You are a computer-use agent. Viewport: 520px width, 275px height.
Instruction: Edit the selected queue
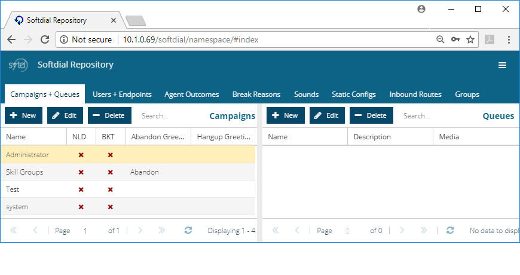(327, 115)
